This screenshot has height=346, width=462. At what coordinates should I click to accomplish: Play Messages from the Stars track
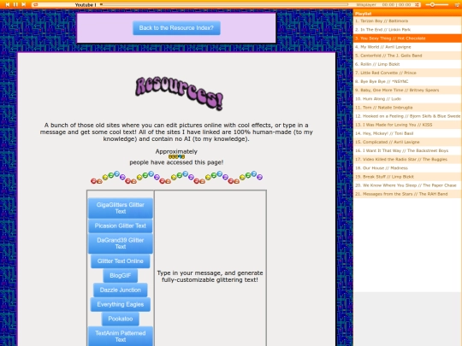(x=407, y=194)
